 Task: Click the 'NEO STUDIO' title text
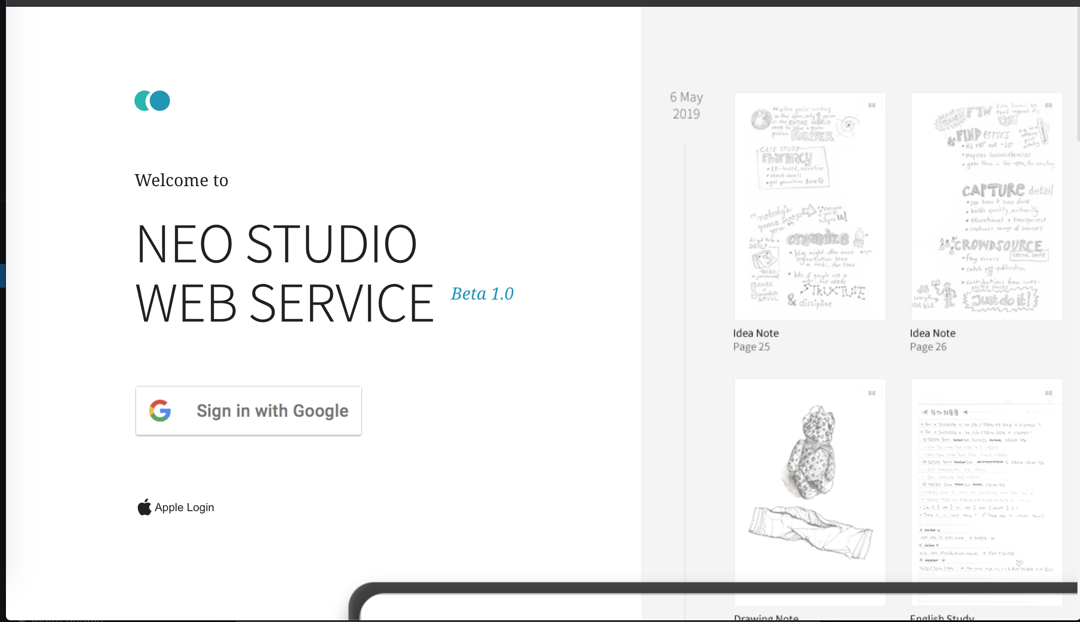coord(276,244)
